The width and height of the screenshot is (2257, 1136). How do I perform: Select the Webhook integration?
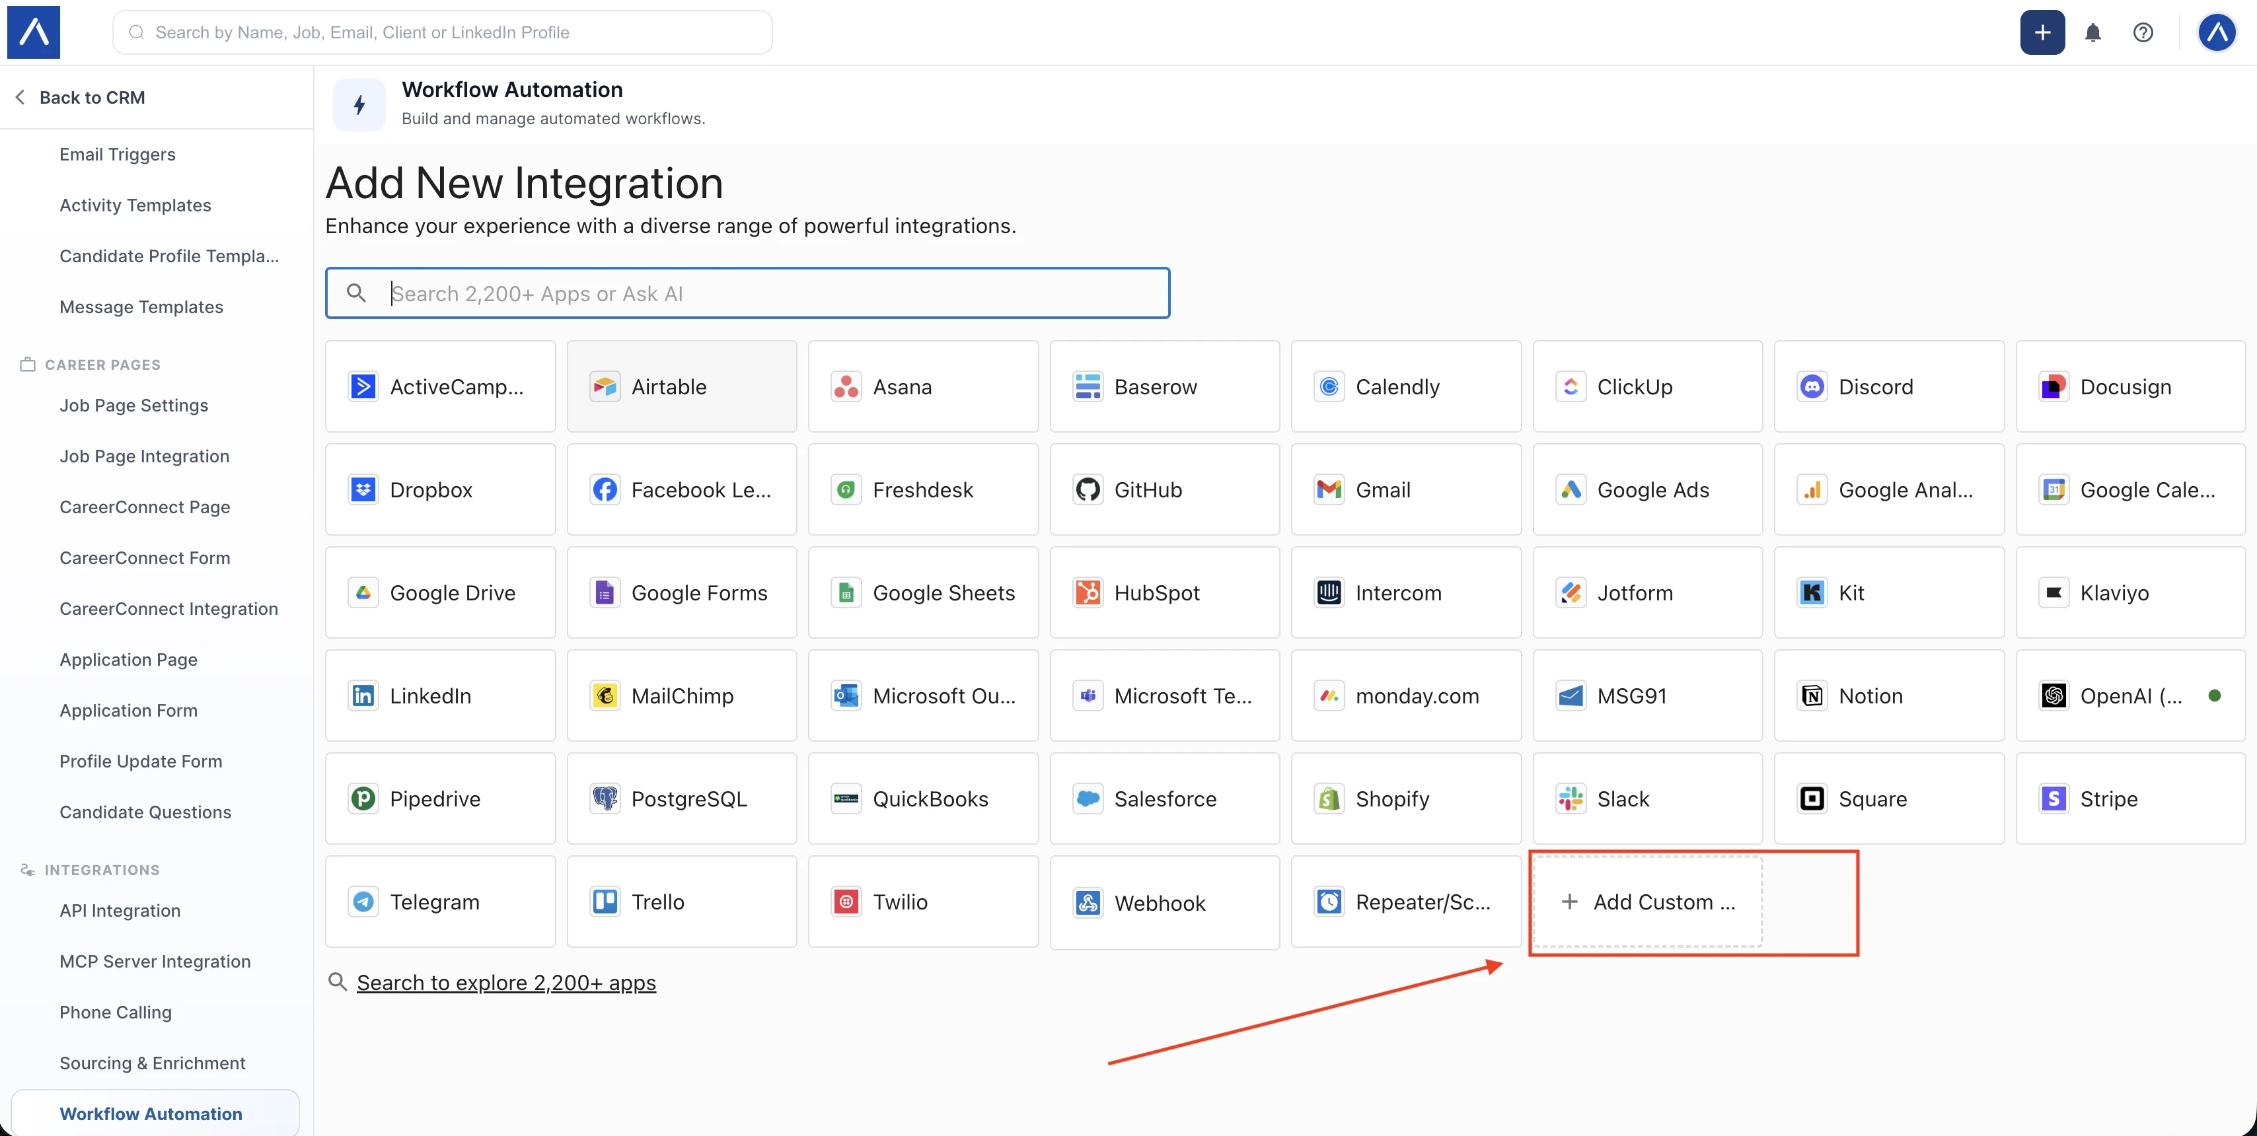pyautogui.click(x=1164, y=902)
